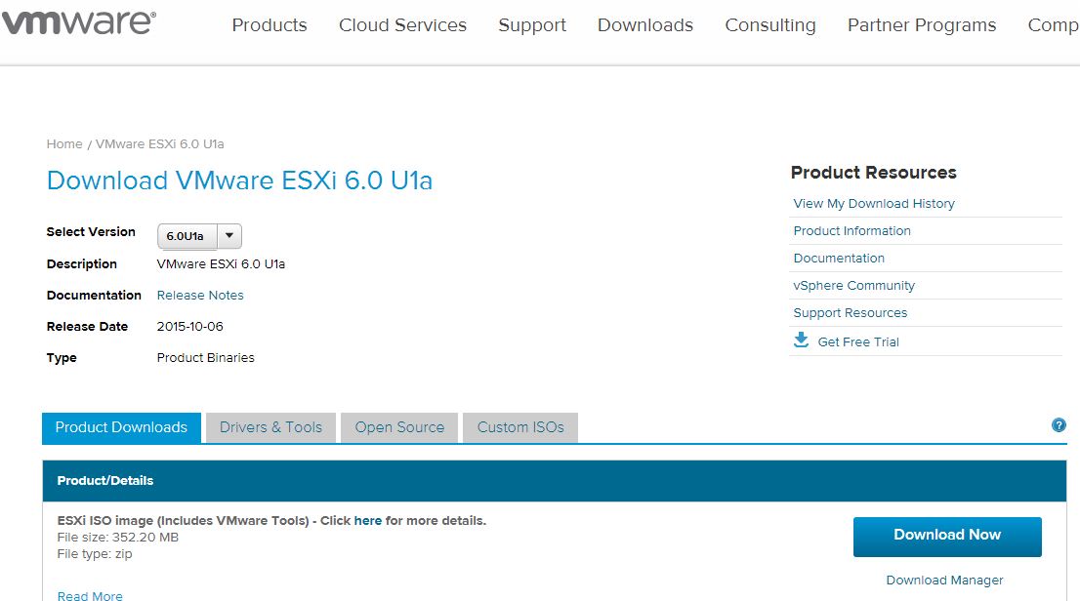
Task: Open the Support menu
Action: click(532, 25)
